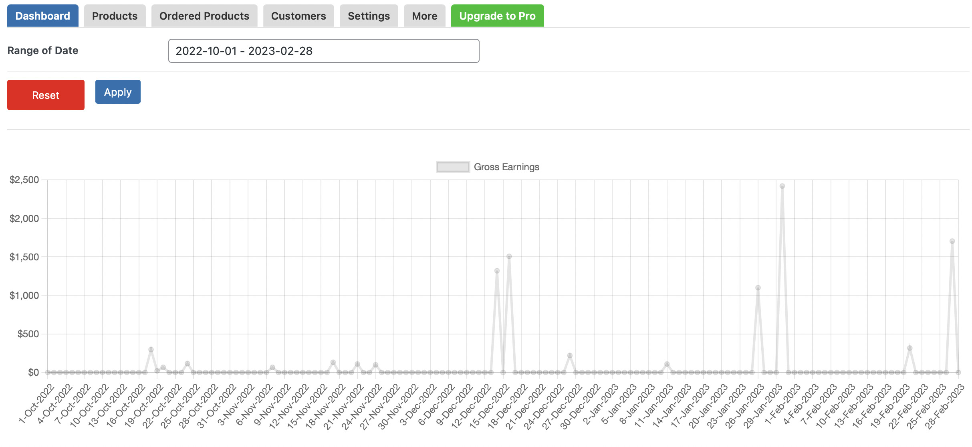Open the Ordered Products tab
The image size is (972, 447).
204,16
